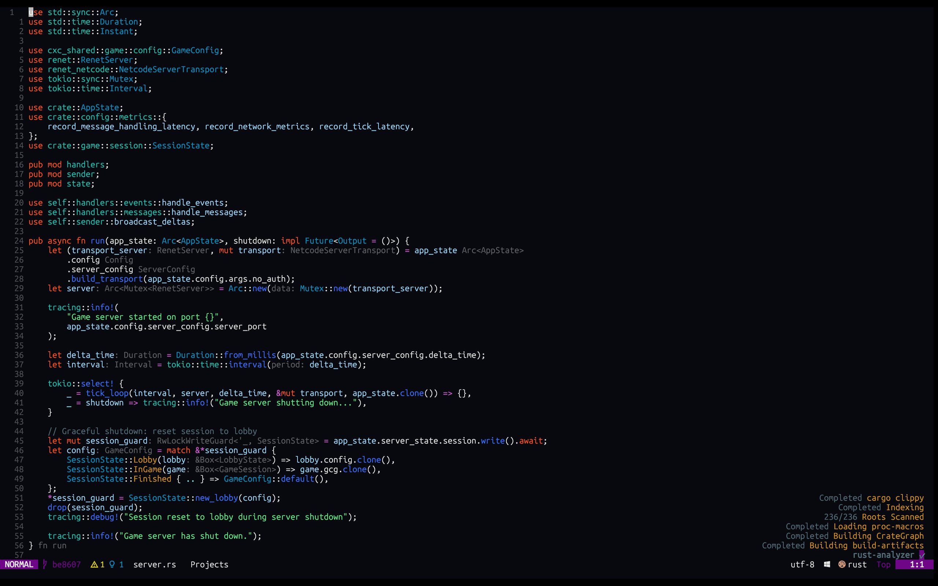Click 'NetcodeServerTransport' in the renet_netcode import
Screen dimensions: 938x586
[x=171, y=69]
